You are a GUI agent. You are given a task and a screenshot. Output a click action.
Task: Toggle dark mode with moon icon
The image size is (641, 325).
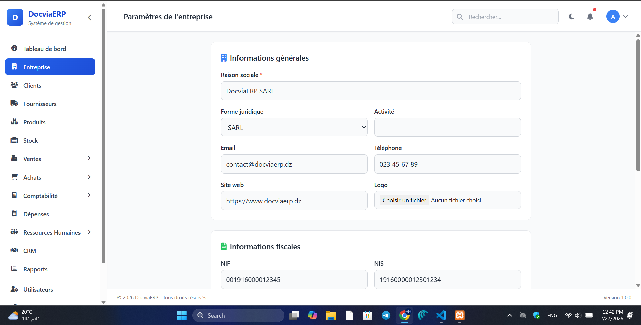[571, 17]
